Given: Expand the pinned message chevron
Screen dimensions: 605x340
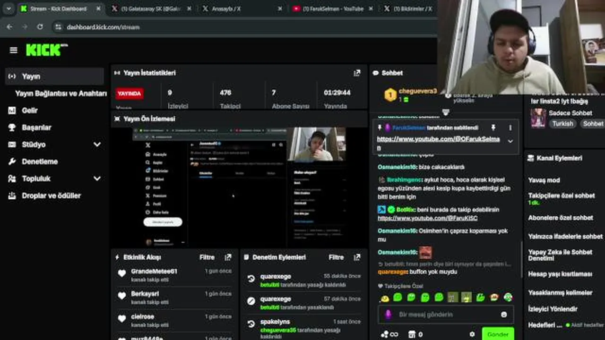Looking at the screenshot, I should click(x=510, y=141).
